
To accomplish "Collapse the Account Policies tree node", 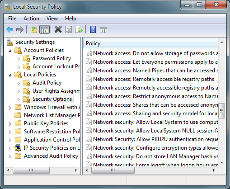I will coord(10,51).
